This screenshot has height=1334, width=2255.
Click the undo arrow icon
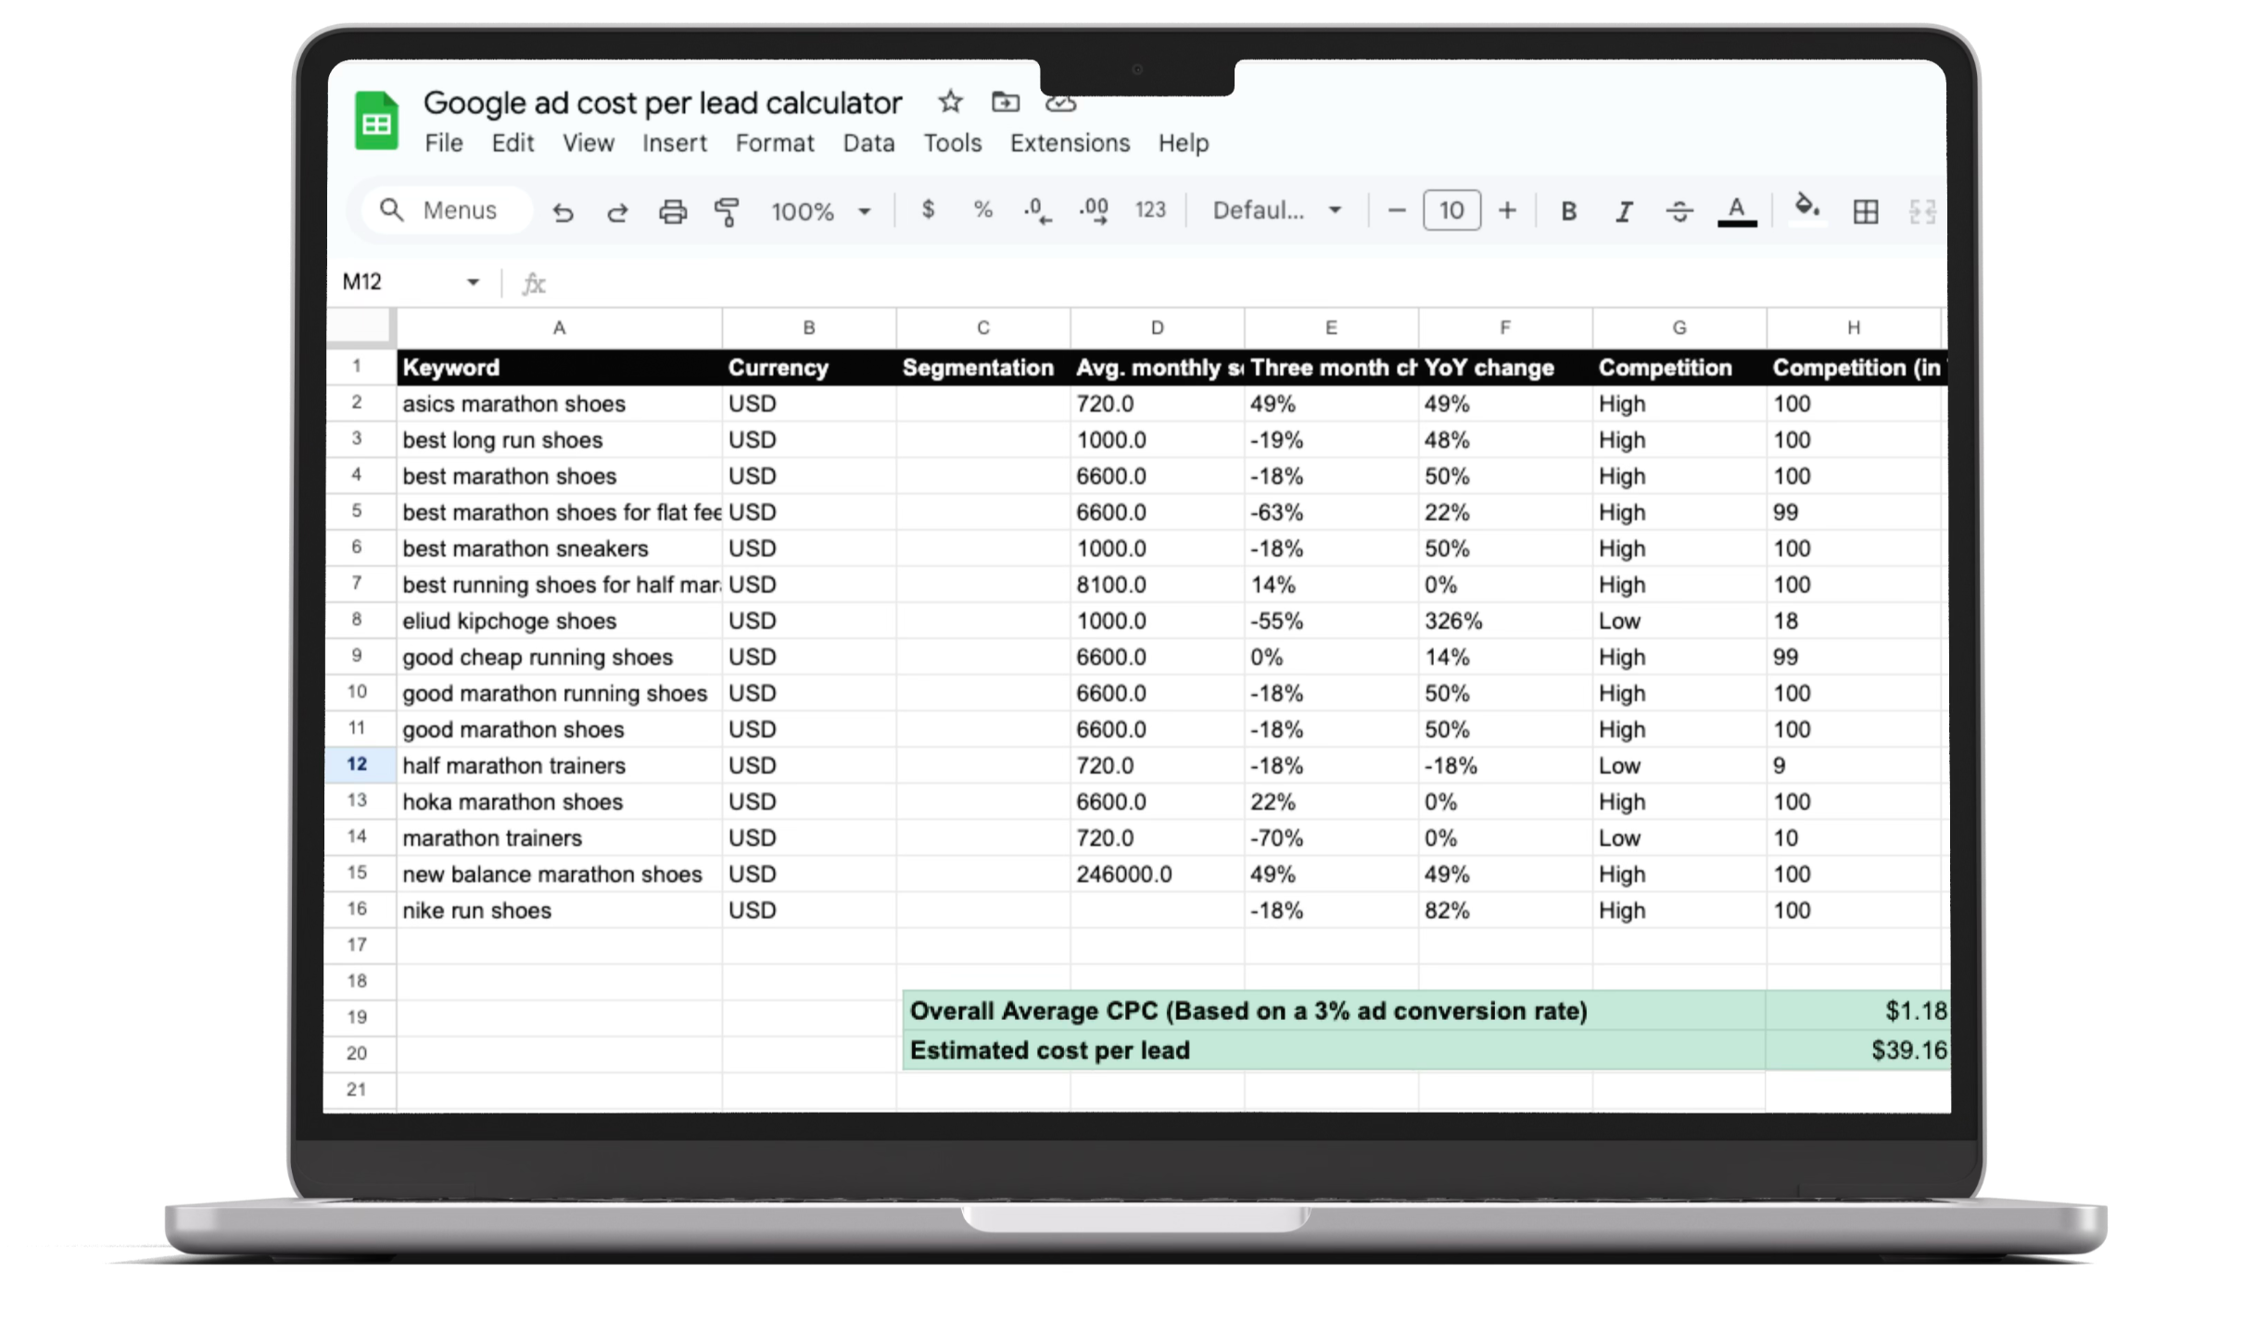(563, 212)
